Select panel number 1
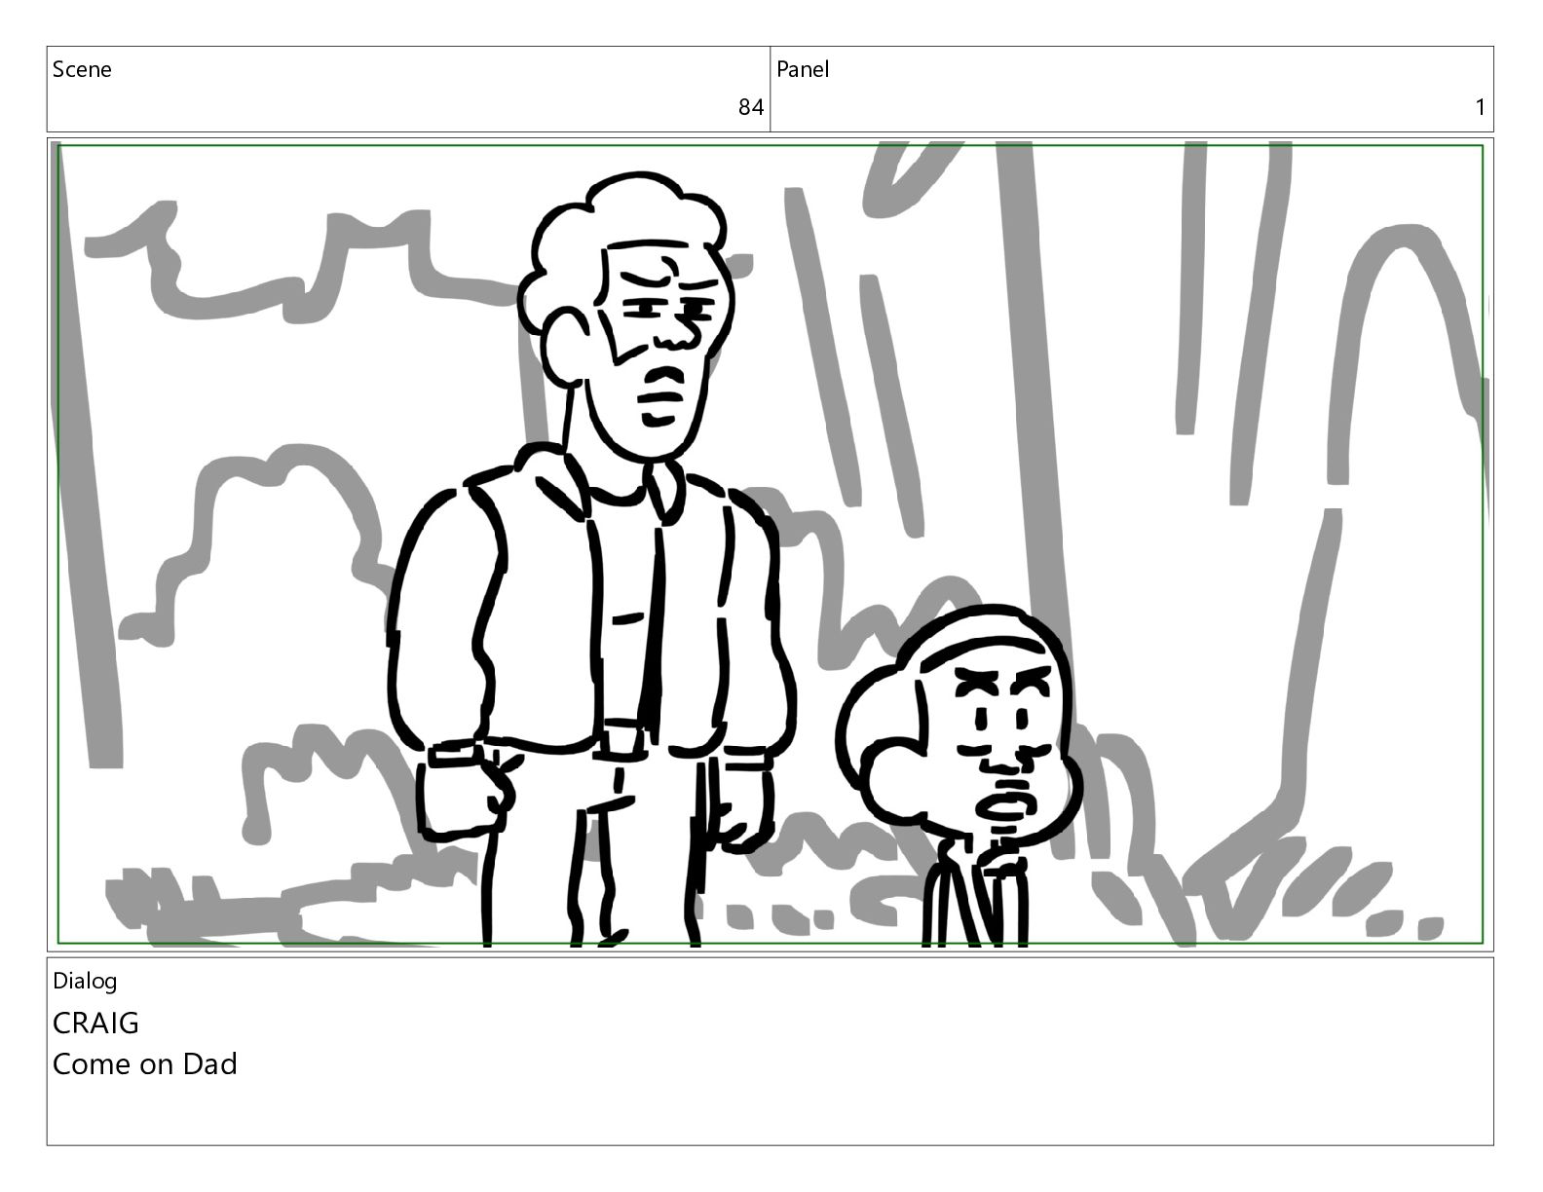 click(x=1481, y=107)
